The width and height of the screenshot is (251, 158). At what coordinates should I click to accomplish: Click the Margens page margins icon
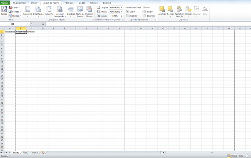tap(28, 9)
